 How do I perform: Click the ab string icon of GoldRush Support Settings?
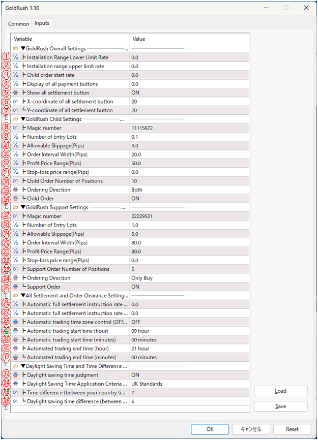(15, 207)
